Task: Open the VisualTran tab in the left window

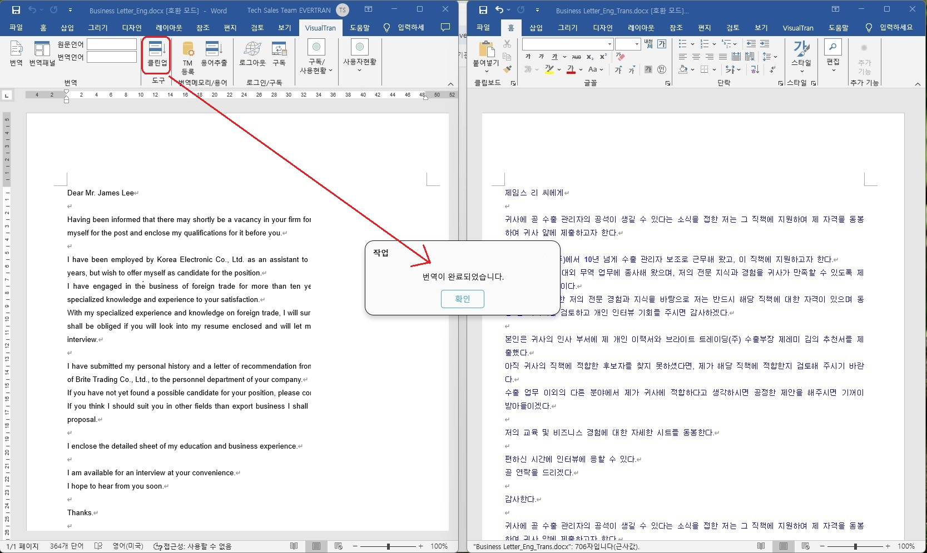Action: [320, 28]
